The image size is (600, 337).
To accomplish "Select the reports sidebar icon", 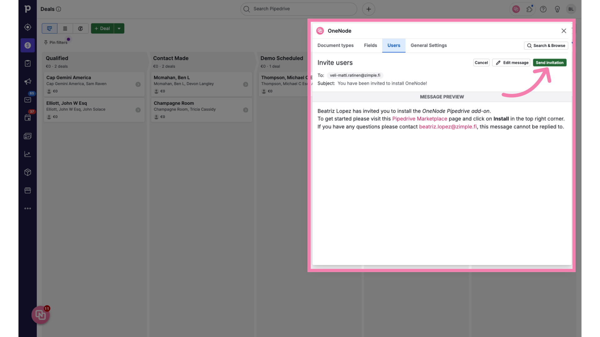I will [x=27, y=154].
